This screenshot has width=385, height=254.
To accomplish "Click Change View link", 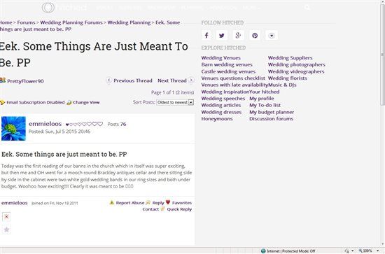I will tap(86, 102).
